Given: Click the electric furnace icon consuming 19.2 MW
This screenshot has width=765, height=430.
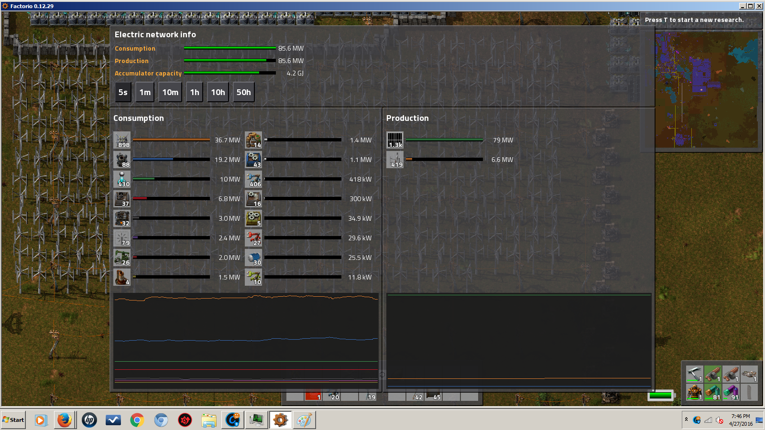Looking at the screenshot, I should pos(122,160).
